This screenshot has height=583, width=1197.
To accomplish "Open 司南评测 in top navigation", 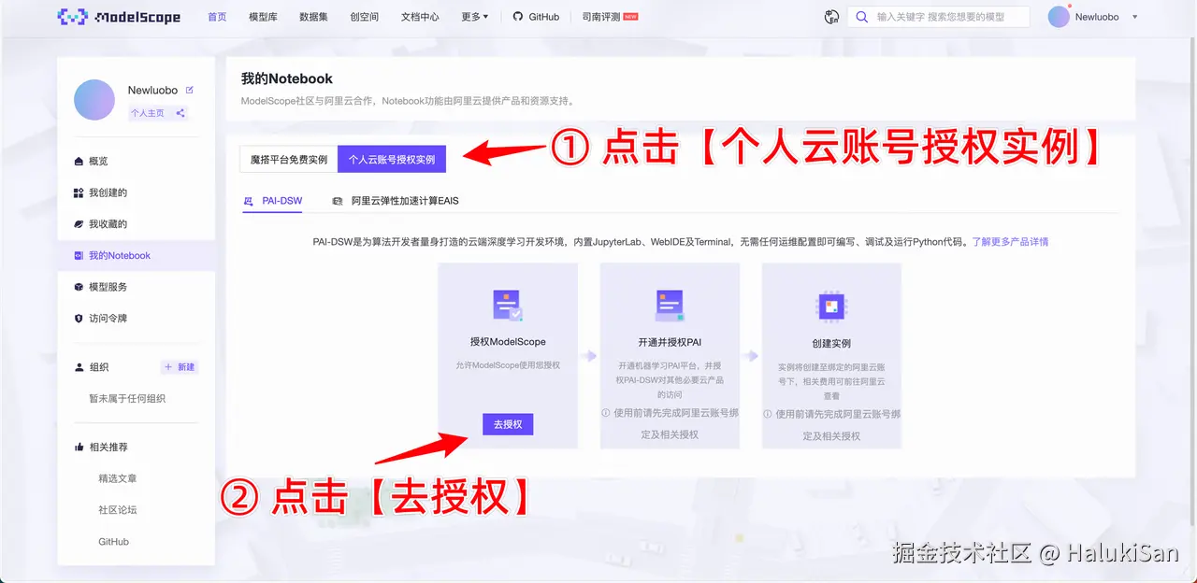I will (x=610, y=17).
